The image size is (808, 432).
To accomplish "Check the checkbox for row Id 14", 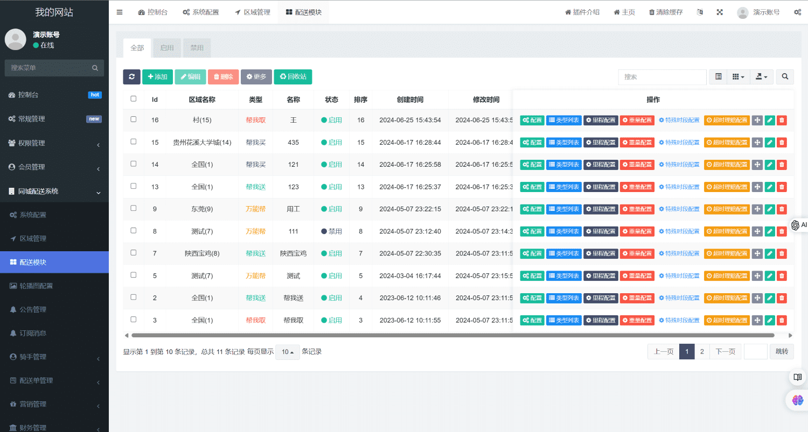I will click(x=134, y=164).
